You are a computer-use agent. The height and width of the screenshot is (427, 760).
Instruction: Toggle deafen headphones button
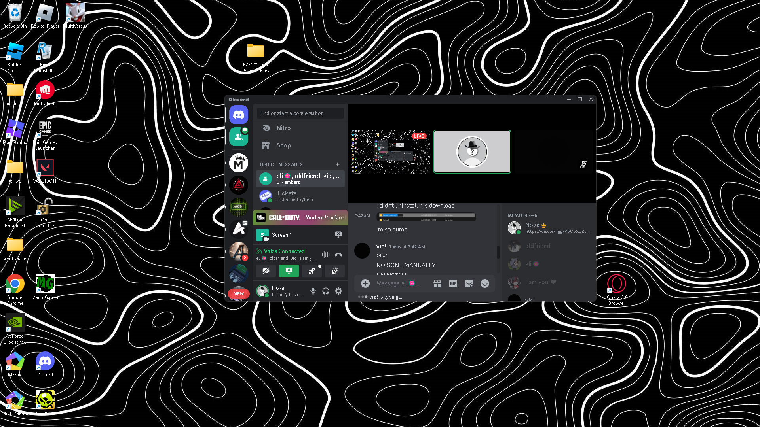coord(326,291)
